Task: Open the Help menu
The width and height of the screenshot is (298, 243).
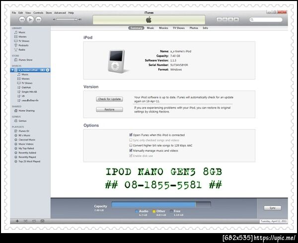Action: coord(71,13)
